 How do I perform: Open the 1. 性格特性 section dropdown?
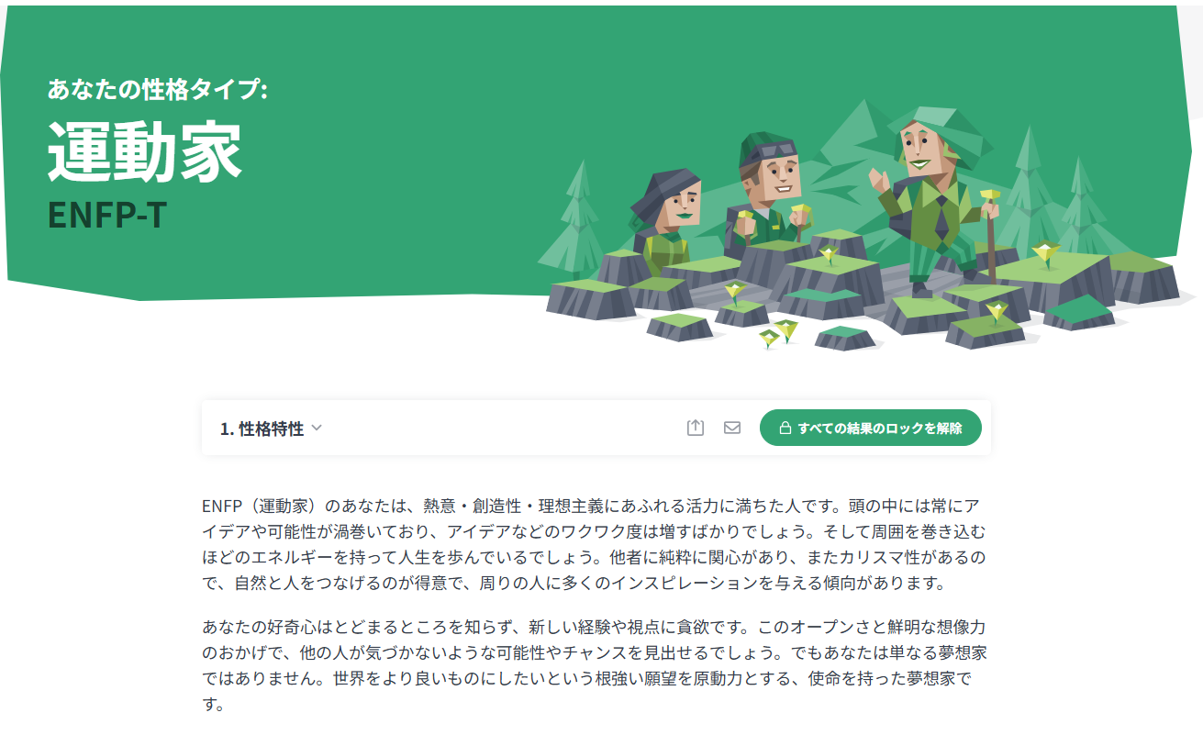pos(272,429)
